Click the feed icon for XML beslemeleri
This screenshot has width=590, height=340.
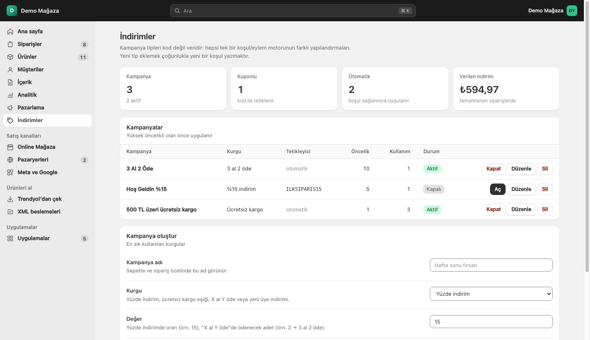click(x=10, y=212)
